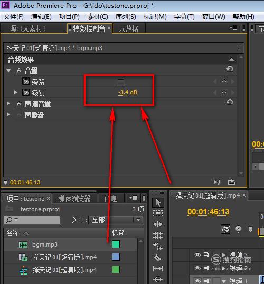Viewport: 264px width, 284px height.
Task: Hide the 视频 2 track output
Action: [197, 268]
